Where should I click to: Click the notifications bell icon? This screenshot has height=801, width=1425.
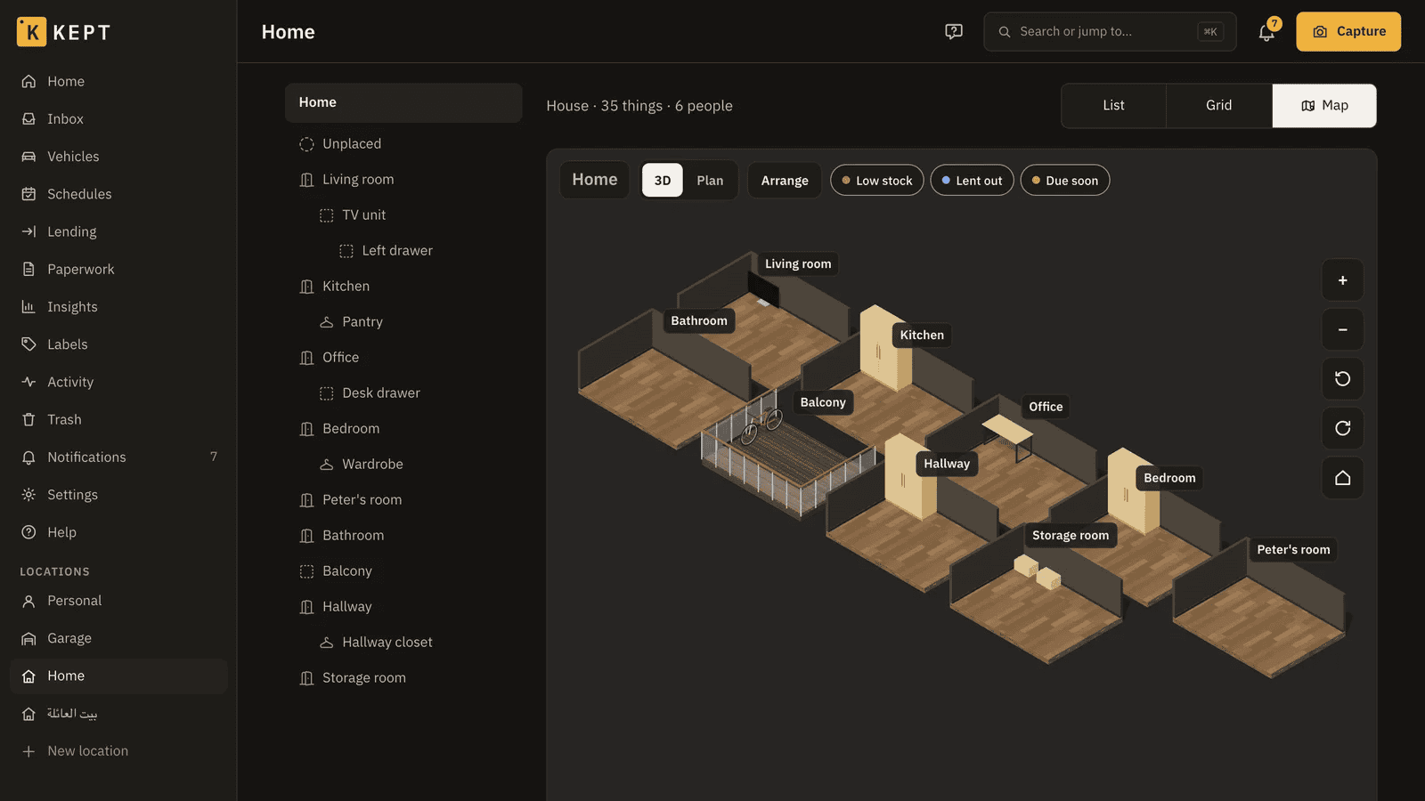tap(1266, 32)
